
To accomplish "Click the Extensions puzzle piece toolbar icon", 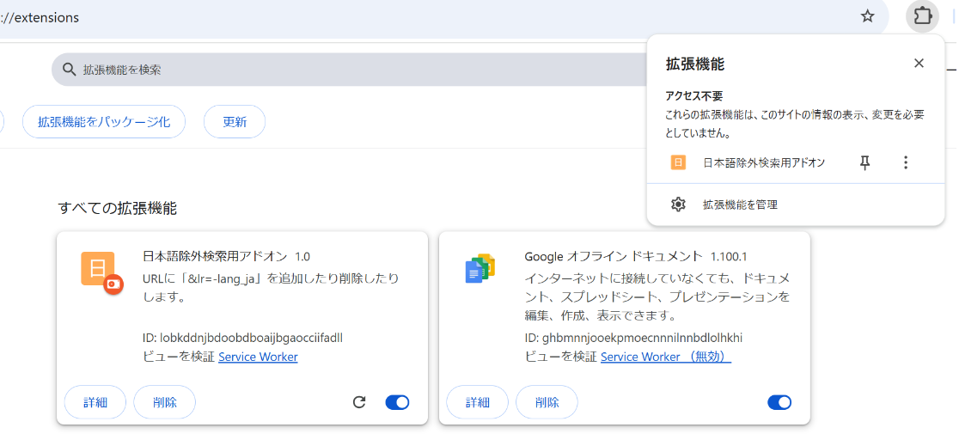I will pos(922,16).
